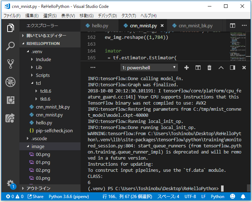
Task: Open the powershell terminal selector dropdown
Action: (x=149, y=68)
